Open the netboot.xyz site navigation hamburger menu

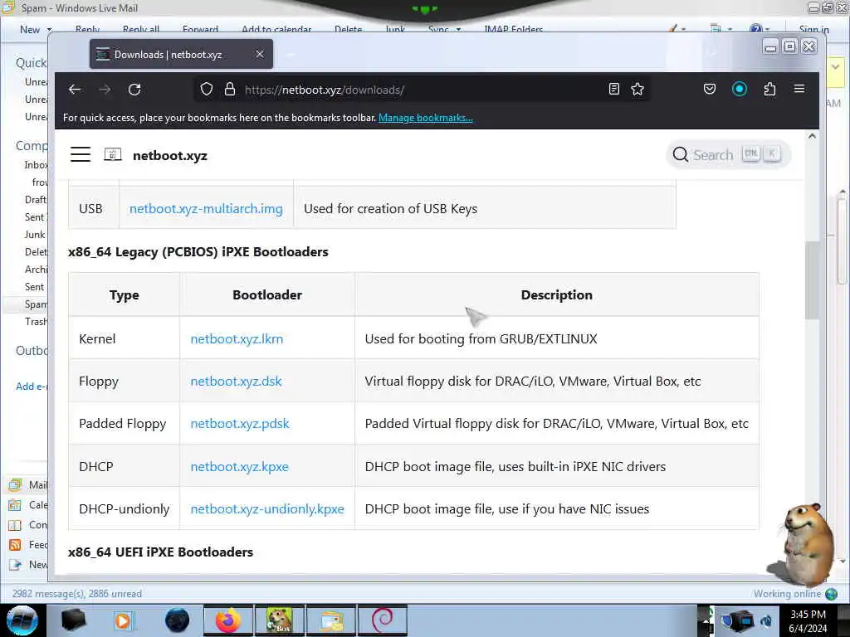[x=81, y=155]
